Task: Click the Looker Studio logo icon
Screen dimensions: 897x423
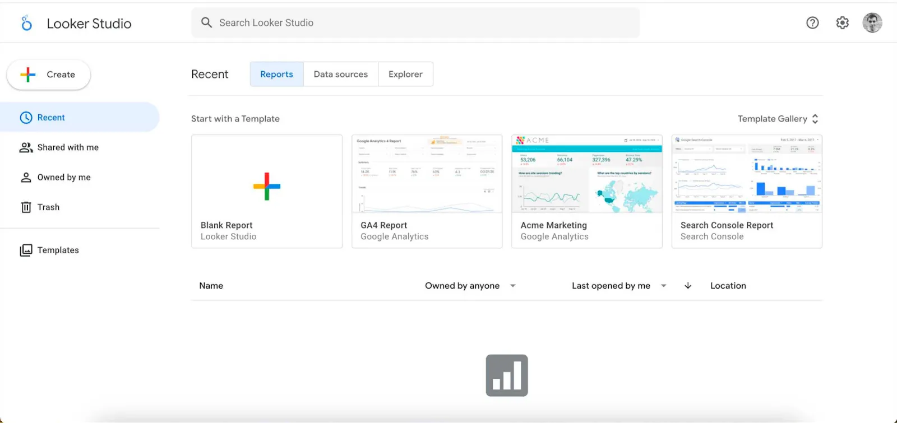Action: 26,23
